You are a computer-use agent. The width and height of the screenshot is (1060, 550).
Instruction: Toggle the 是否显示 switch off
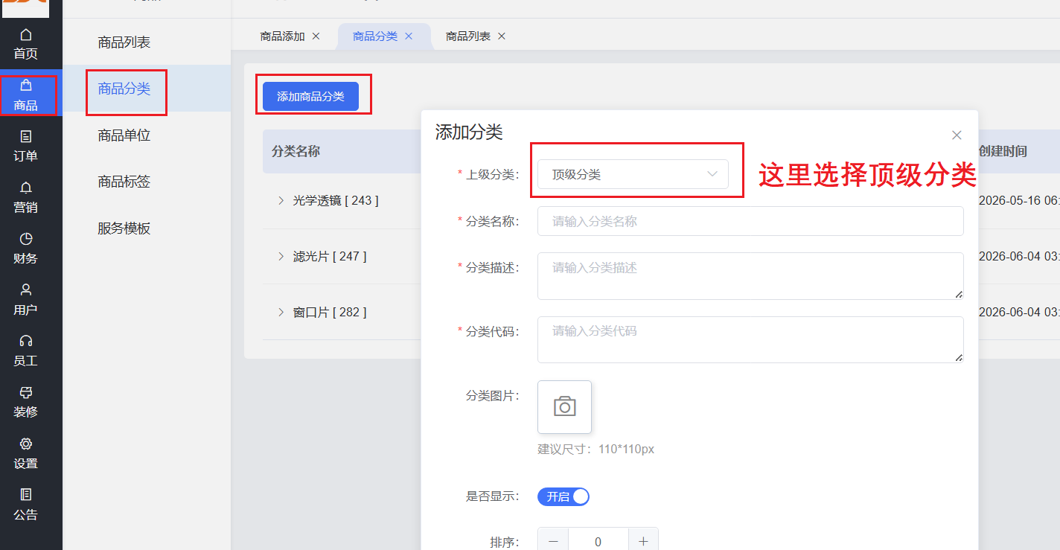tap(563, 497)
